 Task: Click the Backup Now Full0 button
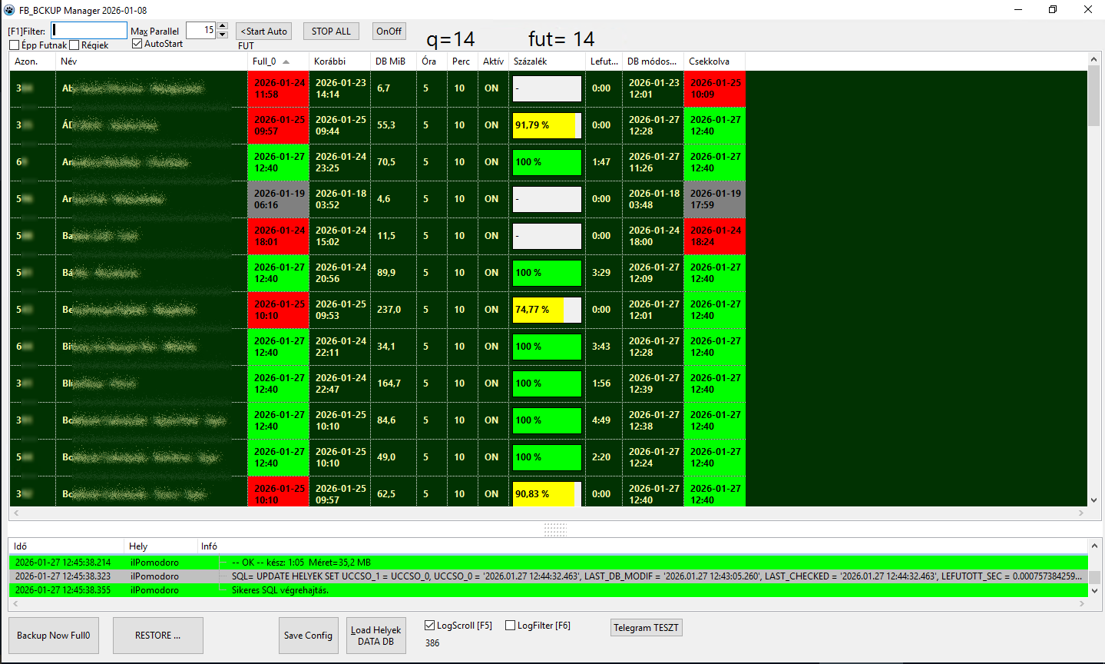(54, 636)
